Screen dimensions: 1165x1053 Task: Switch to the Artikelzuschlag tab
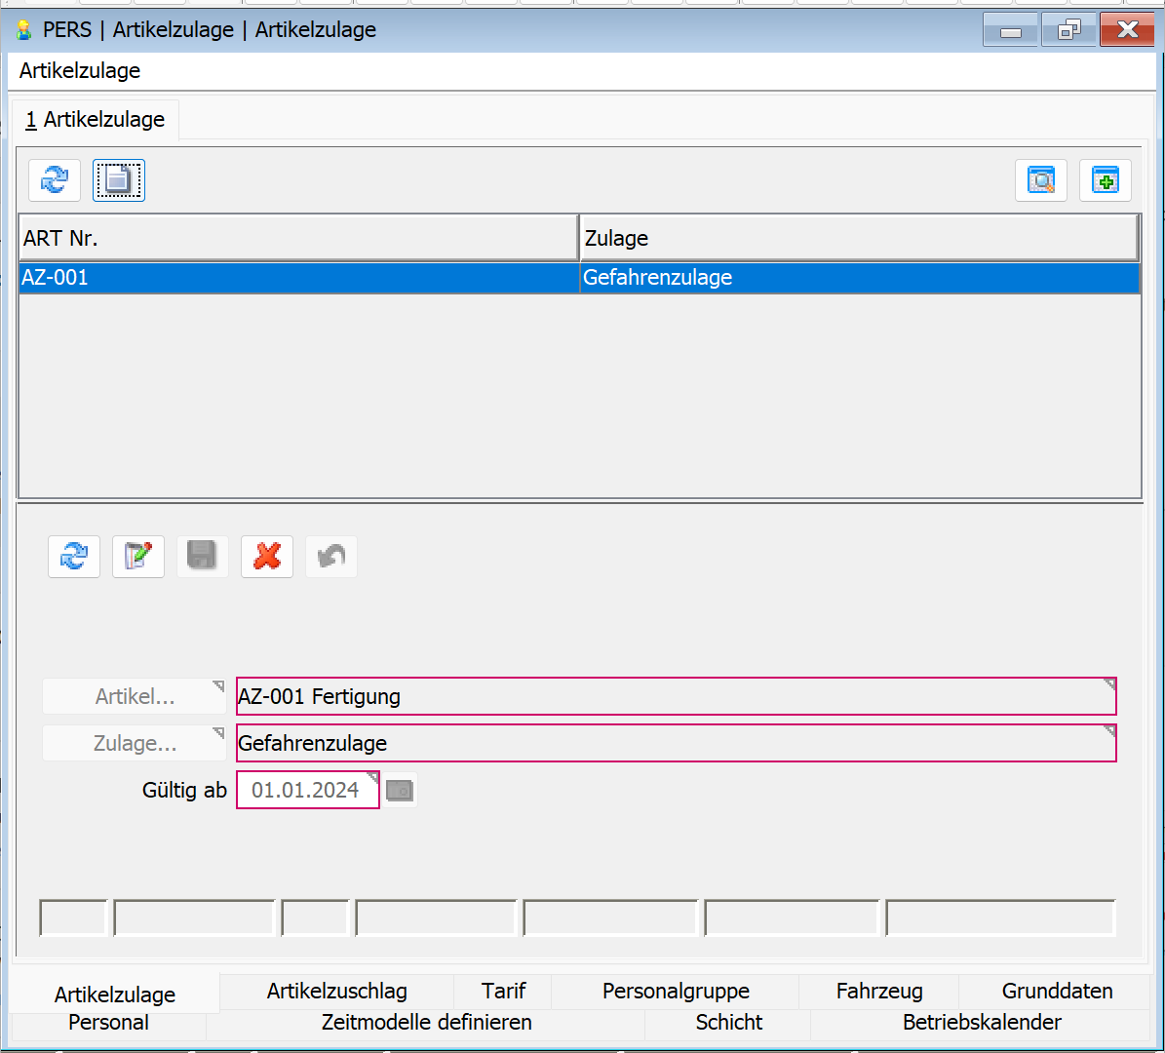(337, 992)
